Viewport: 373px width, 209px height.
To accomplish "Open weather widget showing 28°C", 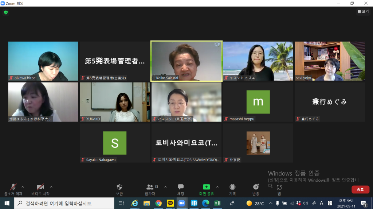I will [x=255, y=203].
